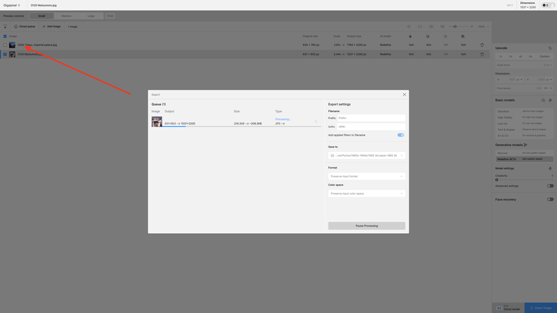557x313 pixels.
Task: Click the crop icon next to Upscale
Action: [x=550, y=48]
